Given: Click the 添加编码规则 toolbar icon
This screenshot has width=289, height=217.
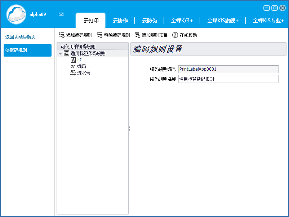Looking at the screenshot, I should pos(62,35).
